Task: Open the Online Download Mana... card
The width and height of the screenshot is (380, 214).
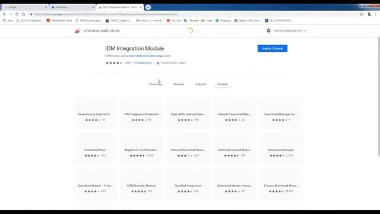Action: [235, 149]
